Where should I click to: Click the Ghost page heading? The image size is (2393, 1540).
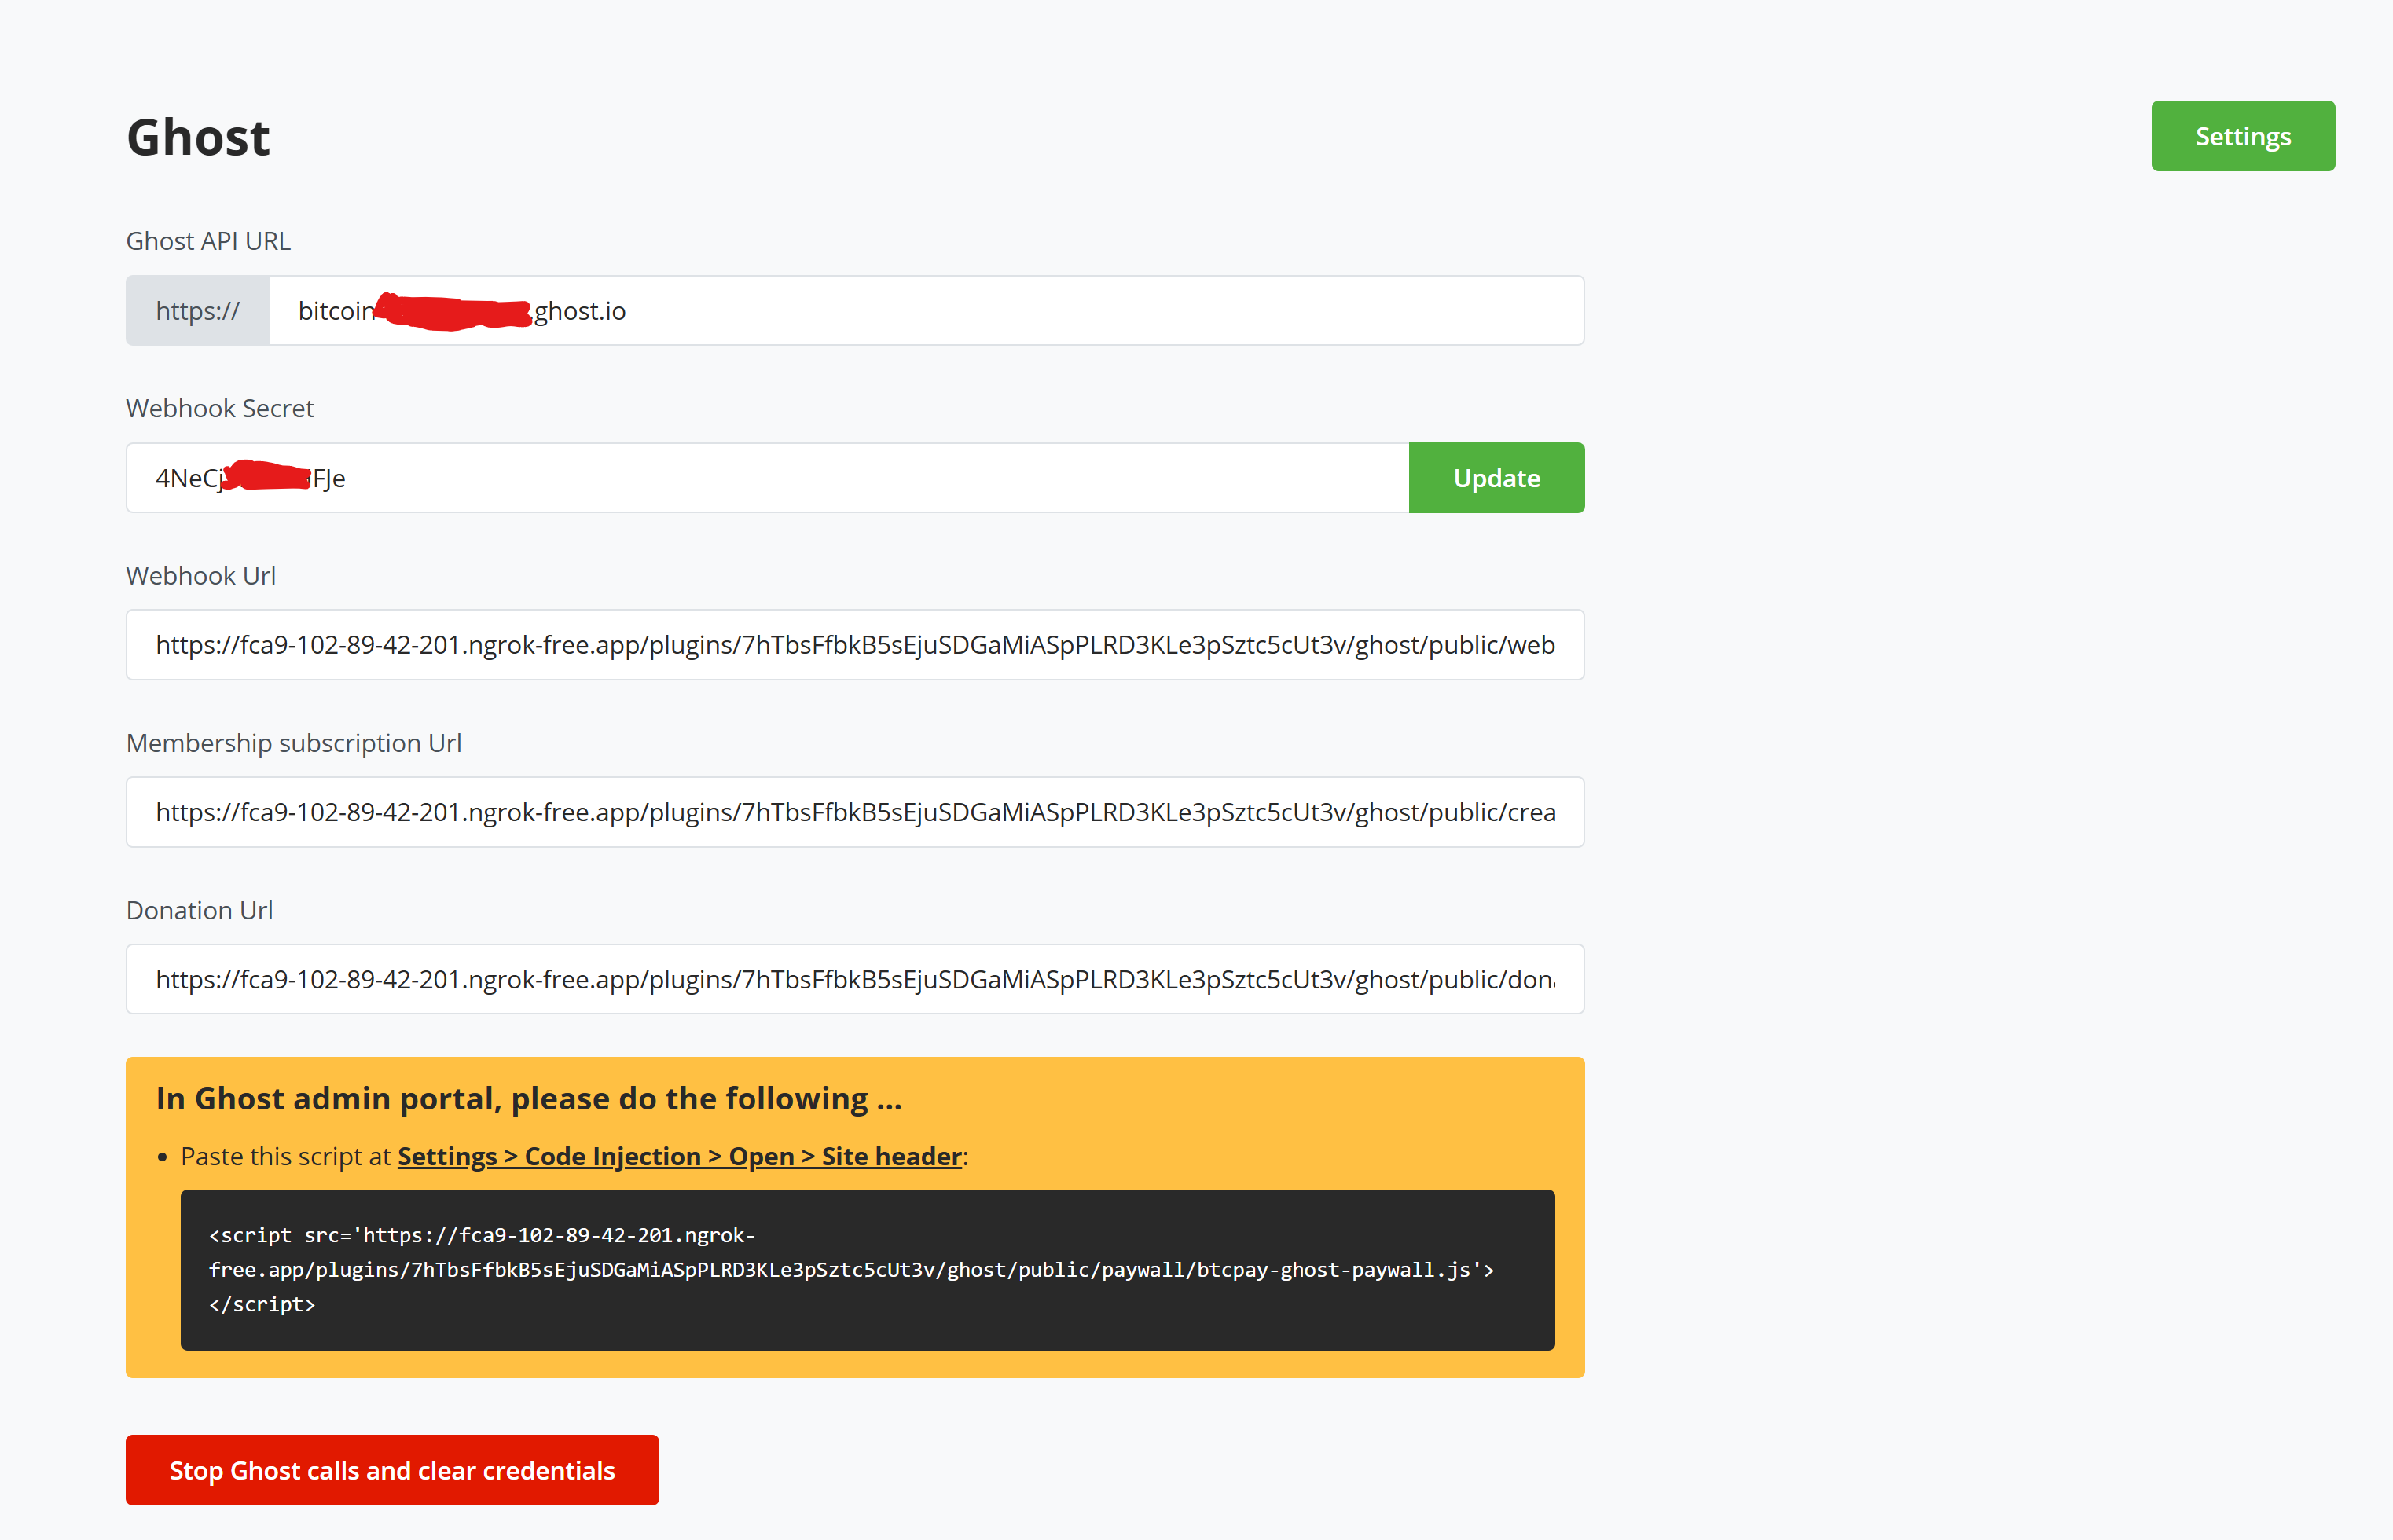click(197, 137)
